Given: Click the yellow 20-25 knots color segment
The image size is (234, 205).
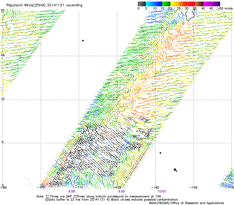Looking at the screenshot, I should coord(175,4).
